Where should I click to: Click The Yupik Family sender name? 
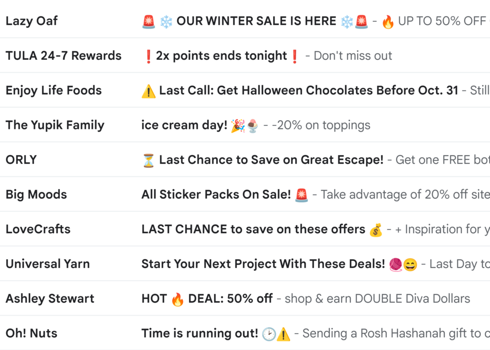click(x=55, y=125)
